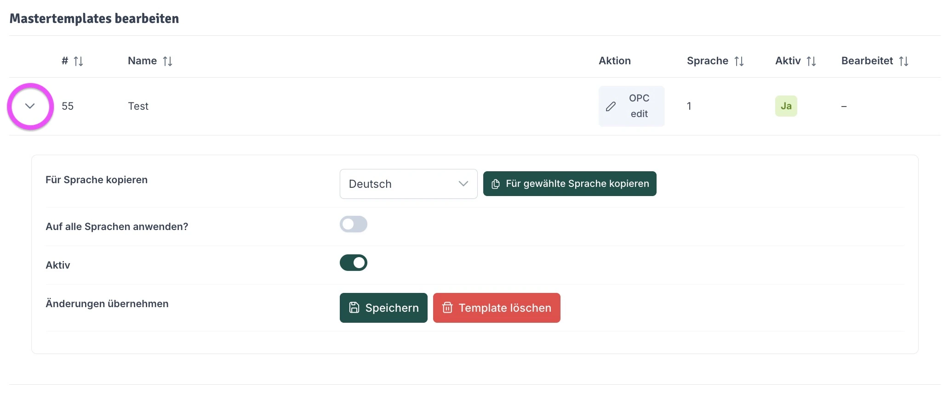Viewport: 949px width, 393px height.
Task: Click the Speichern button
Action: [383, 308]
